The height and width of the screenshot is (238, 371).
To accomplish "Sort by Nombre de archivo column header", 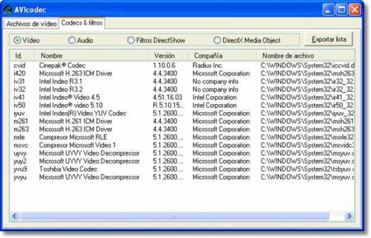I will tap(306, 56).
